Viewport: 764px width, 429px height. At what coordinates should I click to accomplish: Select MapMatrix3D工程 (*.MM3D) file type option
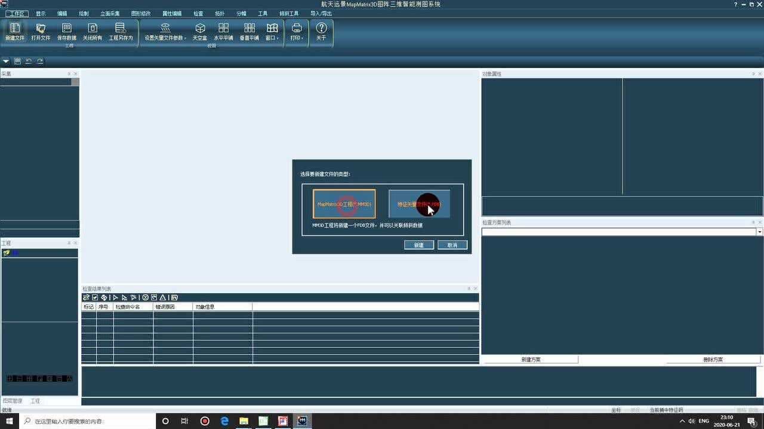coord(344,204)
